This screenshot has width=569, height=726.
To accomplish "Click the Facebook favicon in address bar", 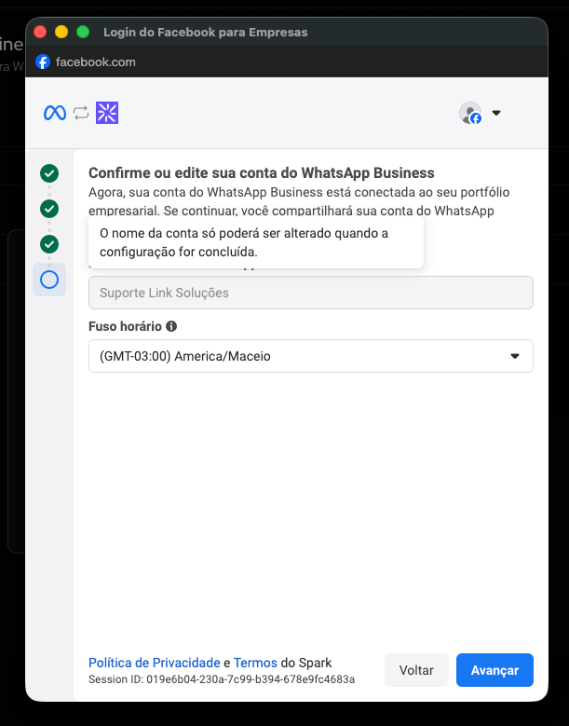I will point(43,62).
